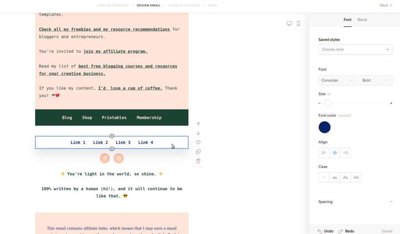The image size is (400, 234).
Task: Add block below the links row
Action: [112, 149]
